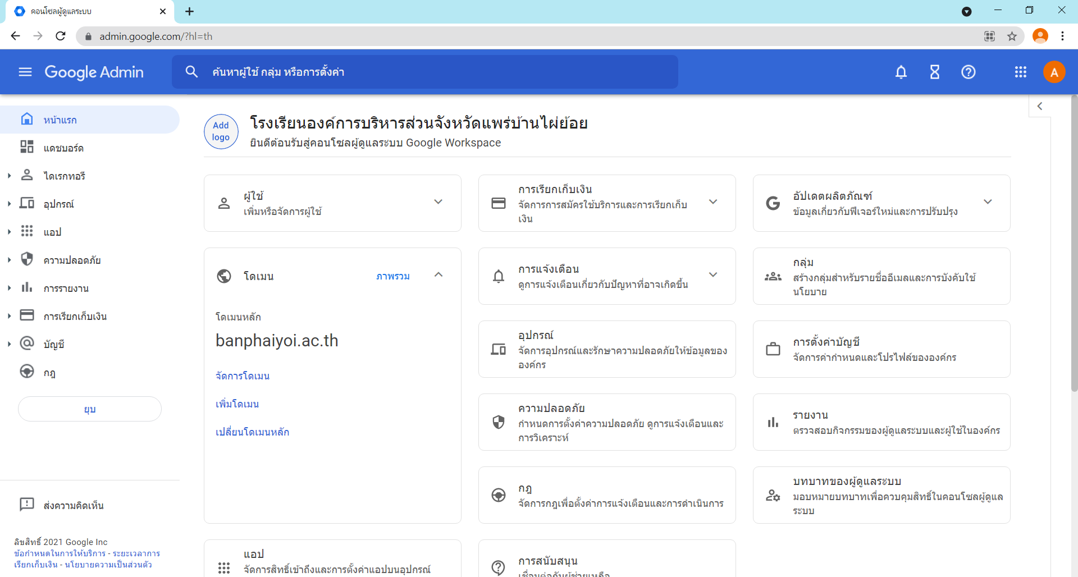
Task: Bookmark this page with the star icon
Action: [x=1012, y=36]
